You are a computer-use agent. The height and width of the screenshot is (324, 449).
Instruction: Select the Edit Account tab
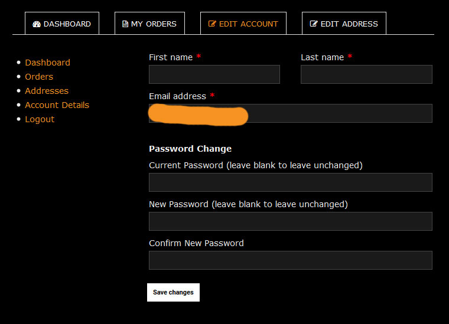(x=243, y=24)
